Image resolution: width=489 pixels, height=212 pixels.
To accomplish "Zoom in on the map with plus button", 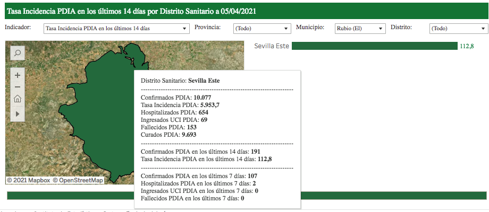I will 18,75.
